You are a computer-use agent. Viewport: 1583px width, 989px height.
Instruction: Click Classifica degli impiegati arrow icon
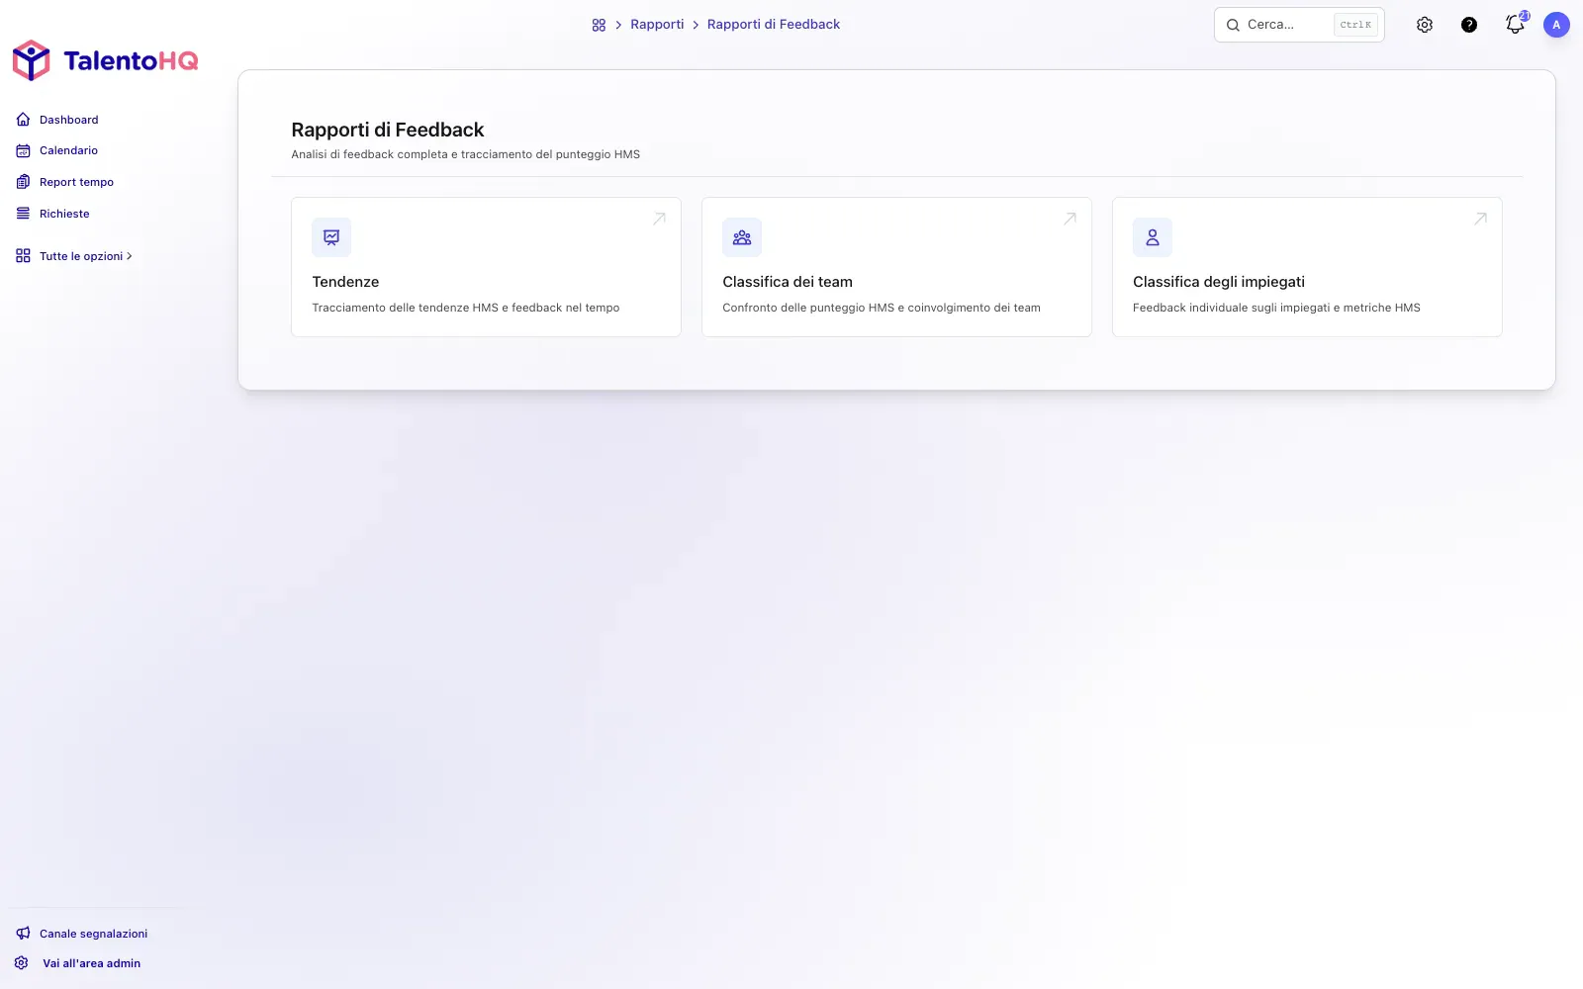[x=1480, y=219]
